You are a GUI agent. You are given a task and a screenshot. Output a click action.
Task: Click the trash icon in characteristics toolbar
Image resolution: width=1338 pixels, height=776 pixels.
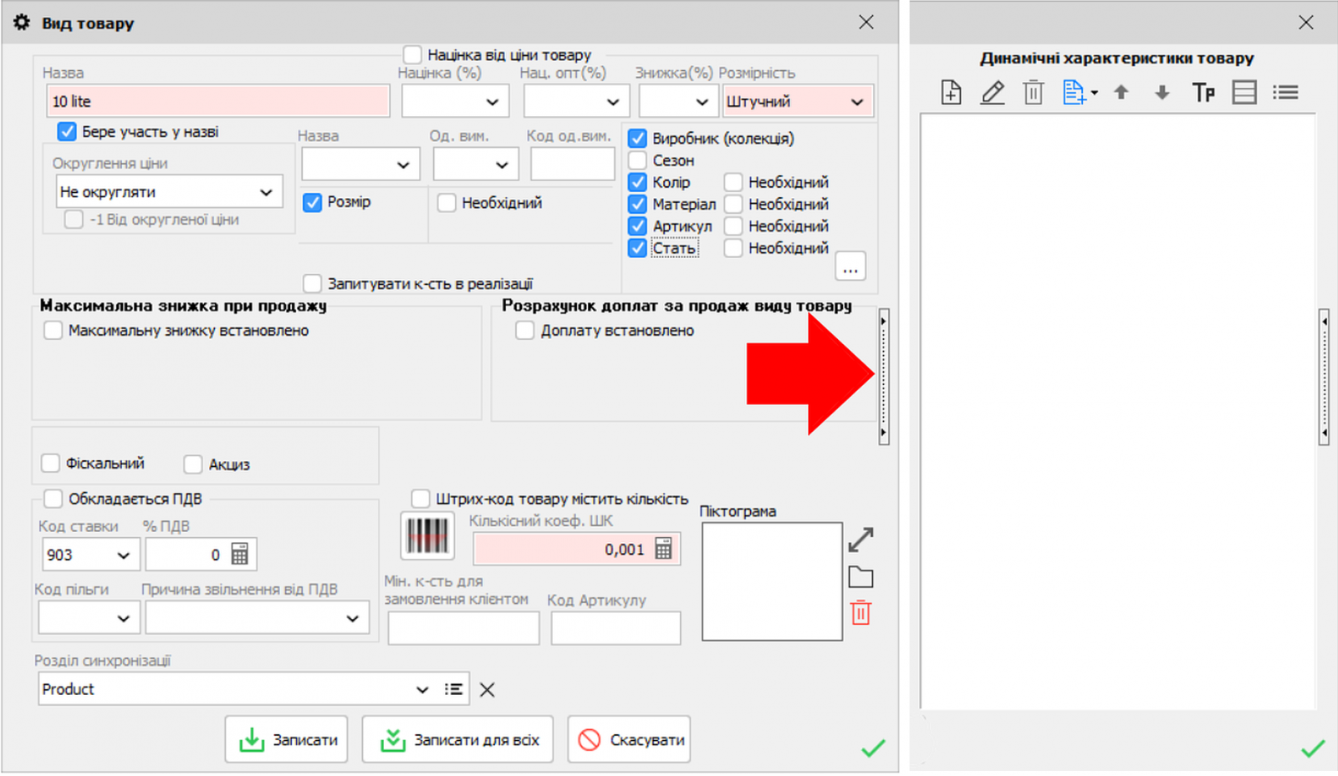pos(1033,93)
